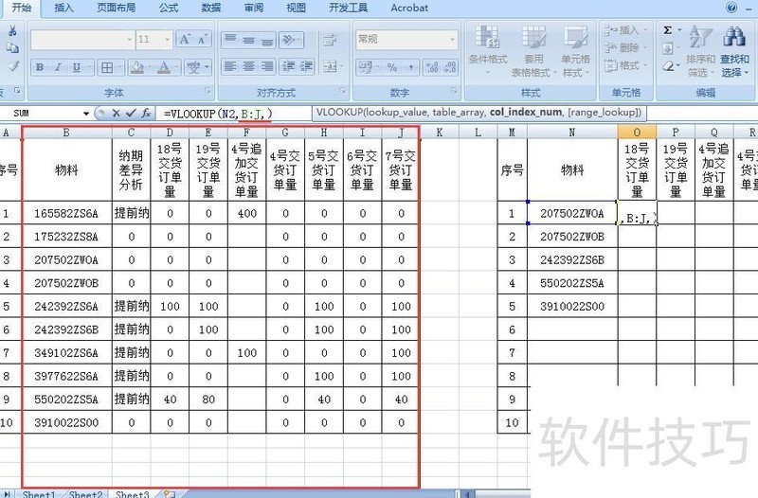The width and height of the screenshot is (758, 498).
Task: Open 条件格式 conditional formatting
Action: (x=488, y=52)
